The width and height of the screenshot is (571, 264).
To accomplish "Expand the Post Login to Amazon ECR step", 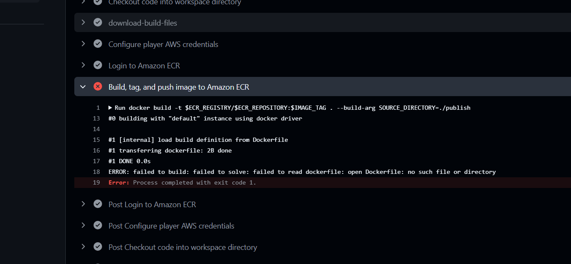I will [83, 204].
